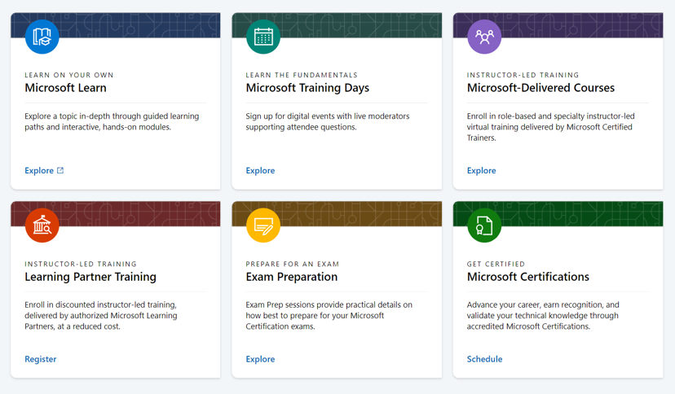Click the Exam Prep sessions description paragraph
Viewport: 675px width, 394px height.
coord(329,316)
